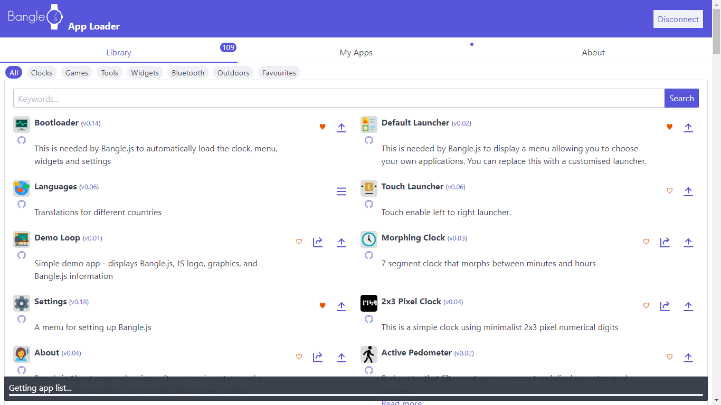Click the Getting app list progress bar
Viewport: 721px width, 405px height.
356,394
